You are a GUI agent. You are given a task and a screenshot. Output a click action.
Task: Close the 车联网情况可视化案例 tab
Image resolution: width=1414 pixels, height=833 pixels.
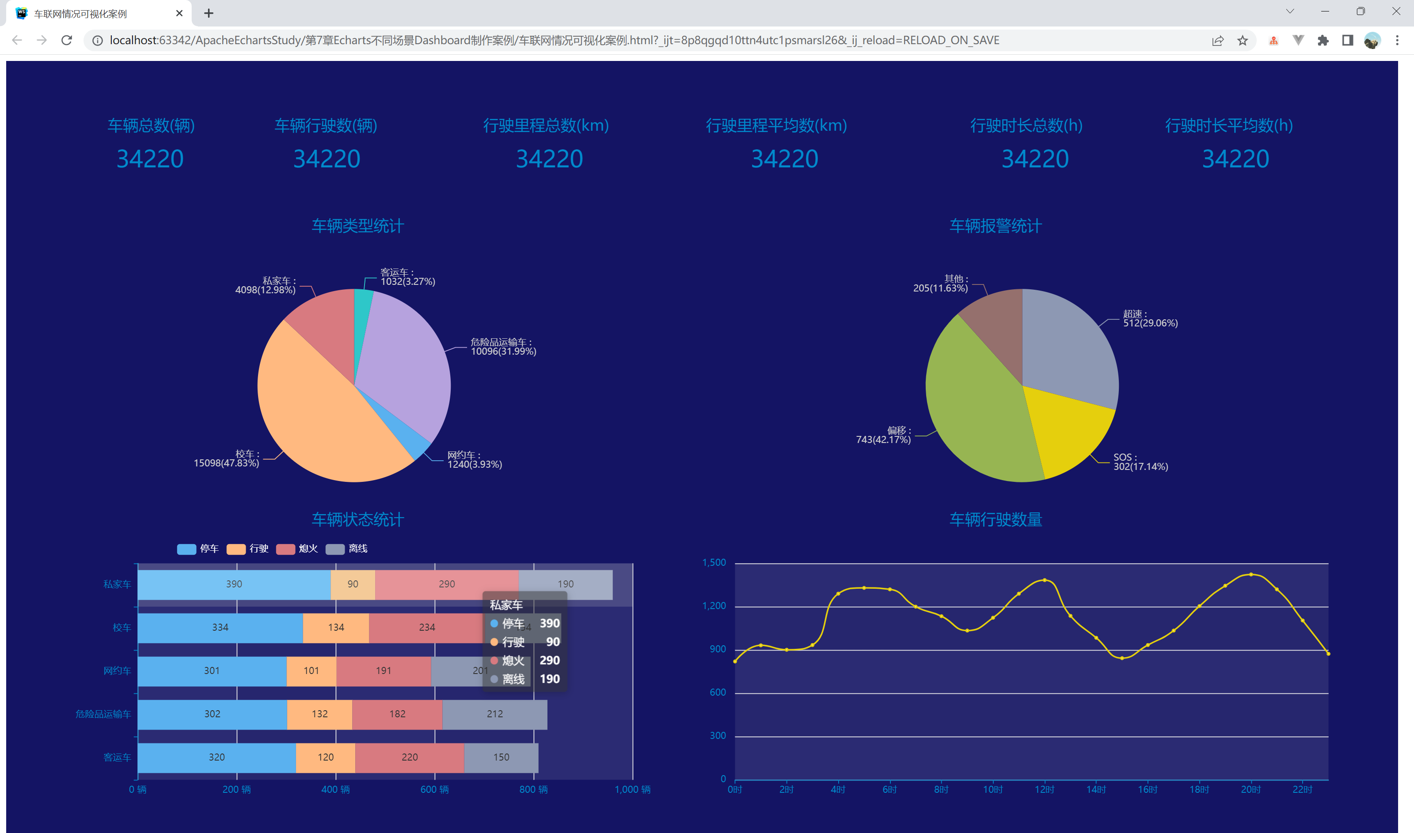point(179,14)
